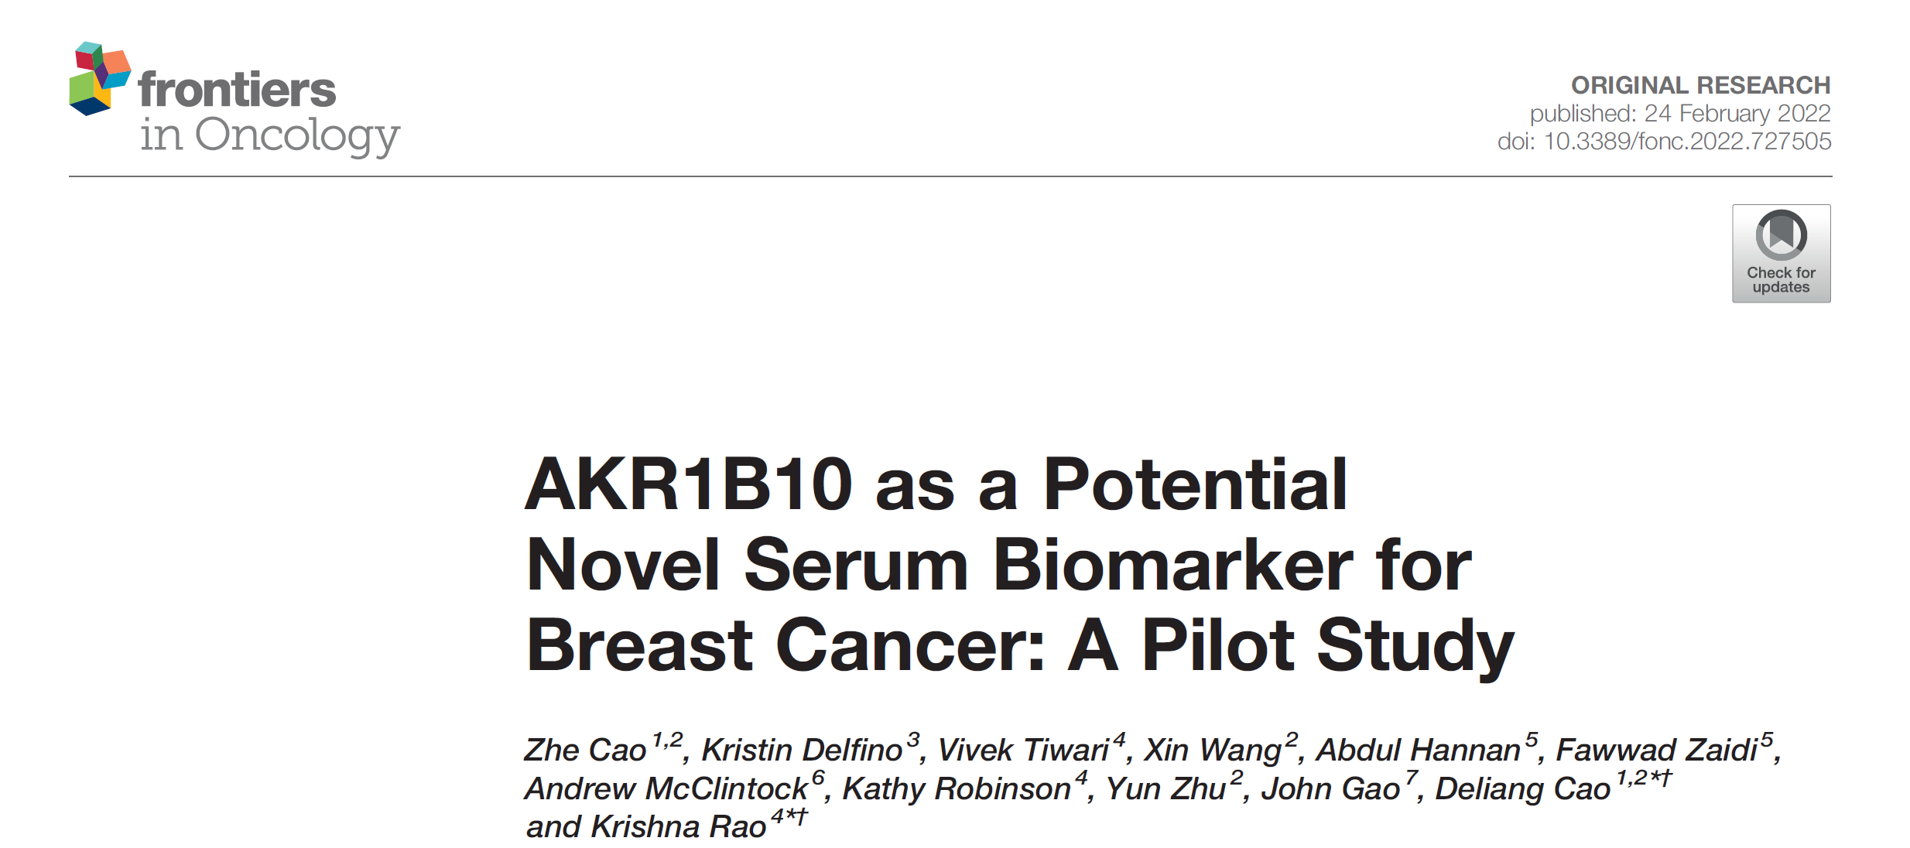Click author name Vivek Tiwari
1910x848 pixels.
coord(1023,750)
